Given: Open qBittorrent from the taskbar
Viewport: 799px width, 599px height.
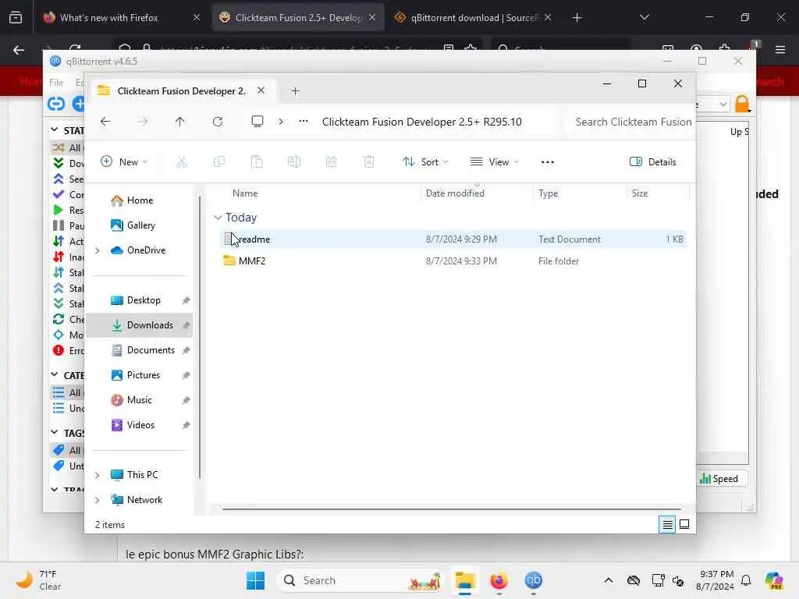Looking at the screenshot, I should pos(533,580).
